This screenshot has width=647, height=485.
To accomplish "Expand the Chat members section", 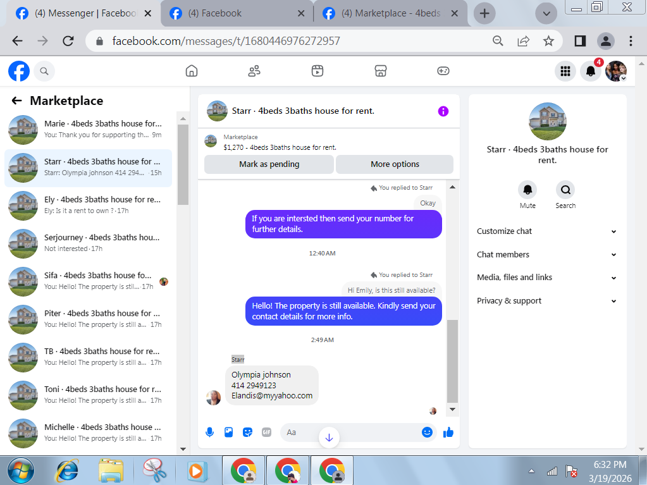I will tap(546, 254).
